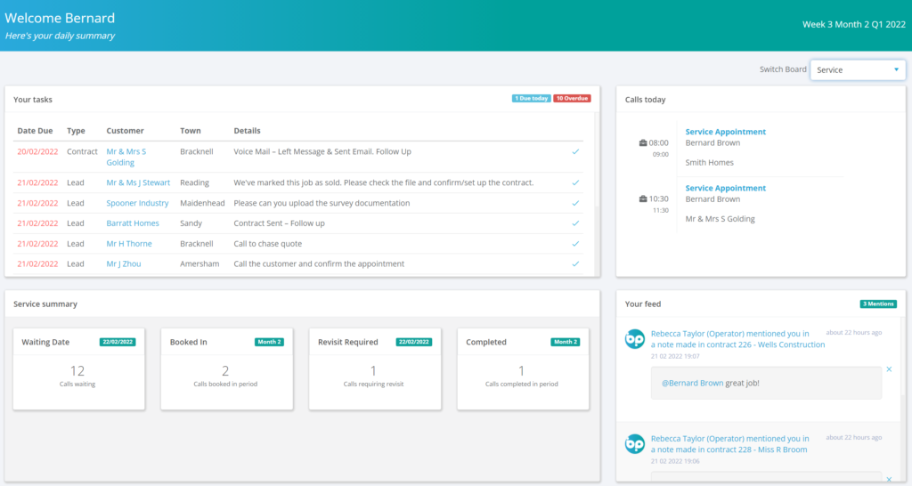Open the Switch Board dropdown

(858, 69)
